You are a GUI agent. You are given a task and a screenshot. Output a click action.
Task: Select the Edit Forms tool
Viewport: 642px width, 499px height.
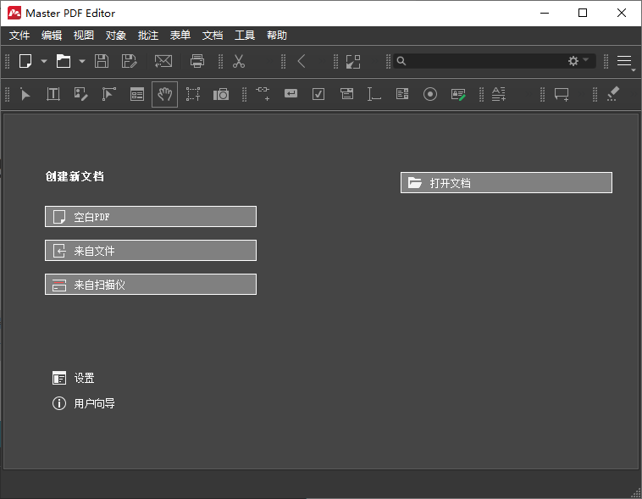136,94
